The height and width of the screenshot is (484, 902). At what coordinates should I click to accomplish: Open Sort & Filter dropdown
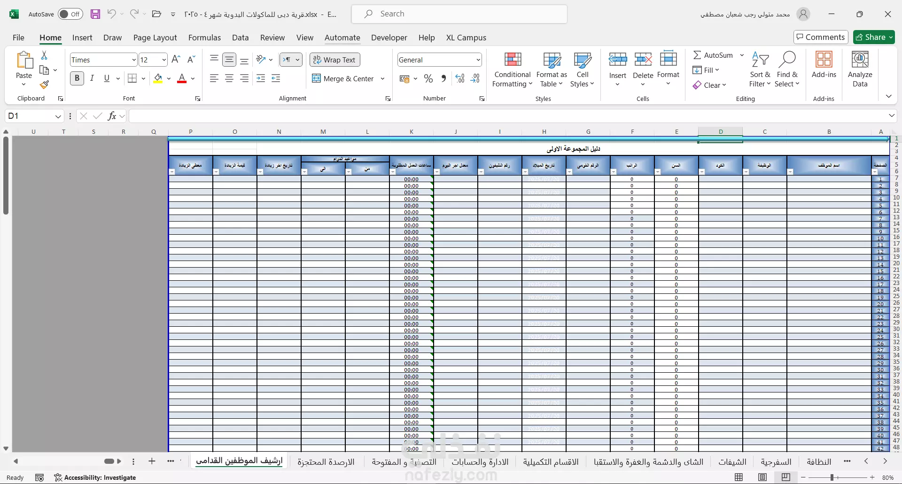pyautogui.click(x=760, y=69)
